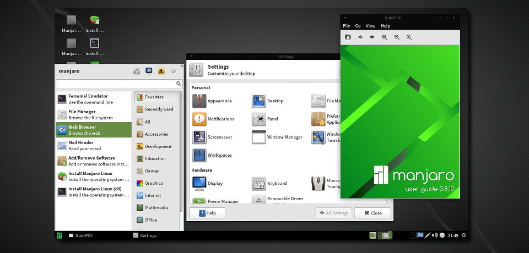Select the Office category
The width and height of the screenshot is (529, 253).
point(156,219)
